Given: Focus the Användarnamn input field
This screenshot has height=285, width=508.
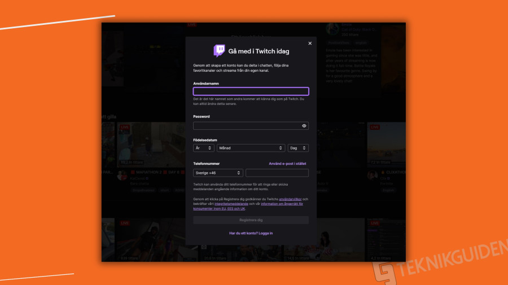Looking at the screenshot, I should click(251, 91).
